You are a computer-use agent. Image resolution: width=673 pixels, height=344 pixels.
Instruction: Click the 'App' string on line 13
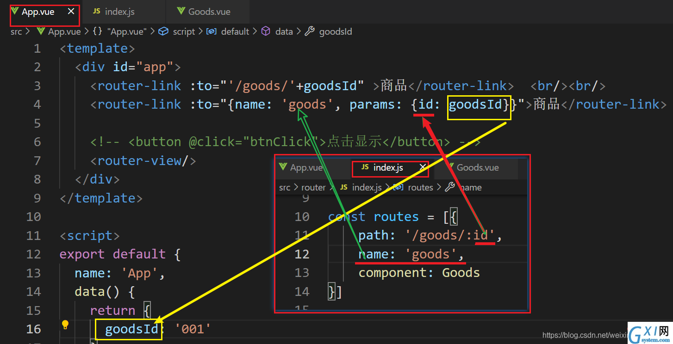[139, 273]
